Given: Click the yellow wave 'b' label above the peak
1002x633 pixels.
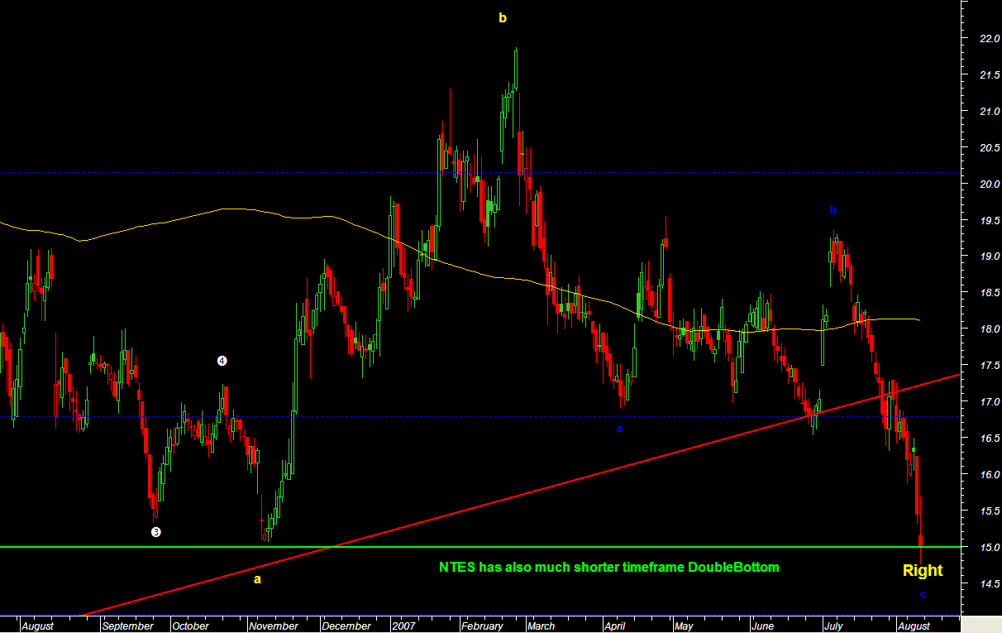Looking at the screenshot, I should [x=502, y=17].
